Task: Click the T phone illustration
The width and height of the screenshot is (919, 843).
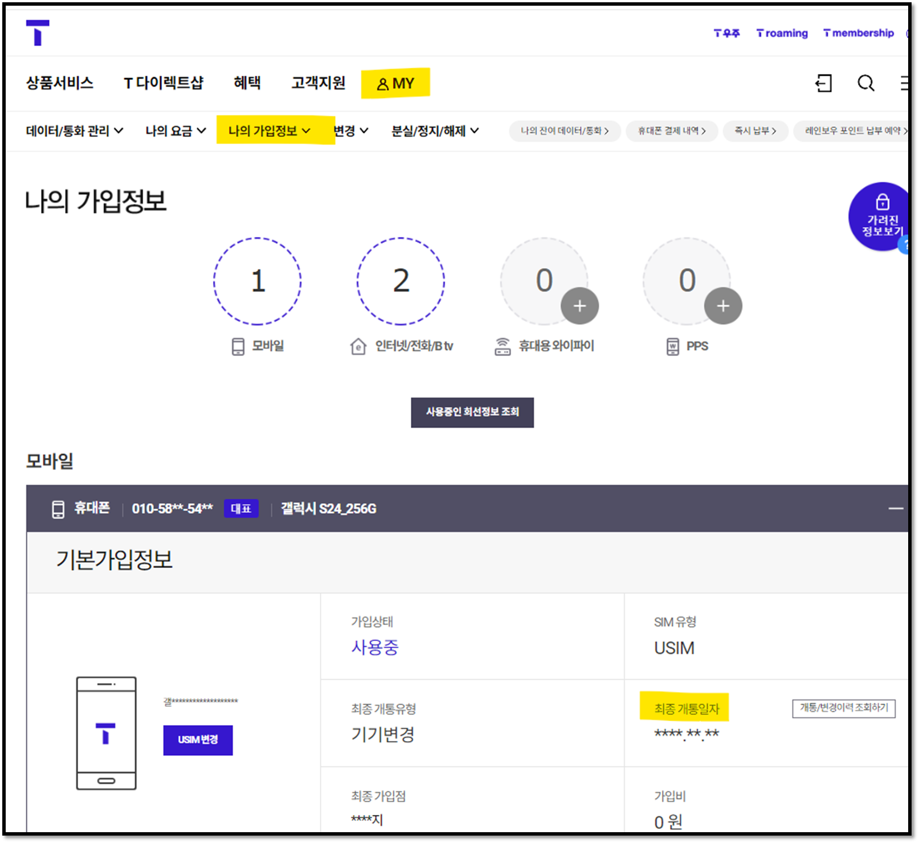Action: [x=107, y=733]
